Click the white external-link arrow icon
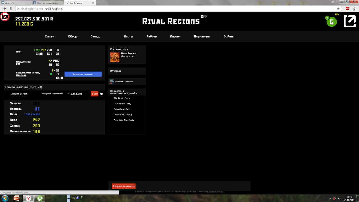Viewport: 359px width, 202px height. pyautogui.click(x=349, y=22)
